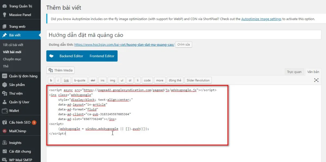Click the Slider Revolution button
Viewport: 326px width, 162px height.
[198, 80]
